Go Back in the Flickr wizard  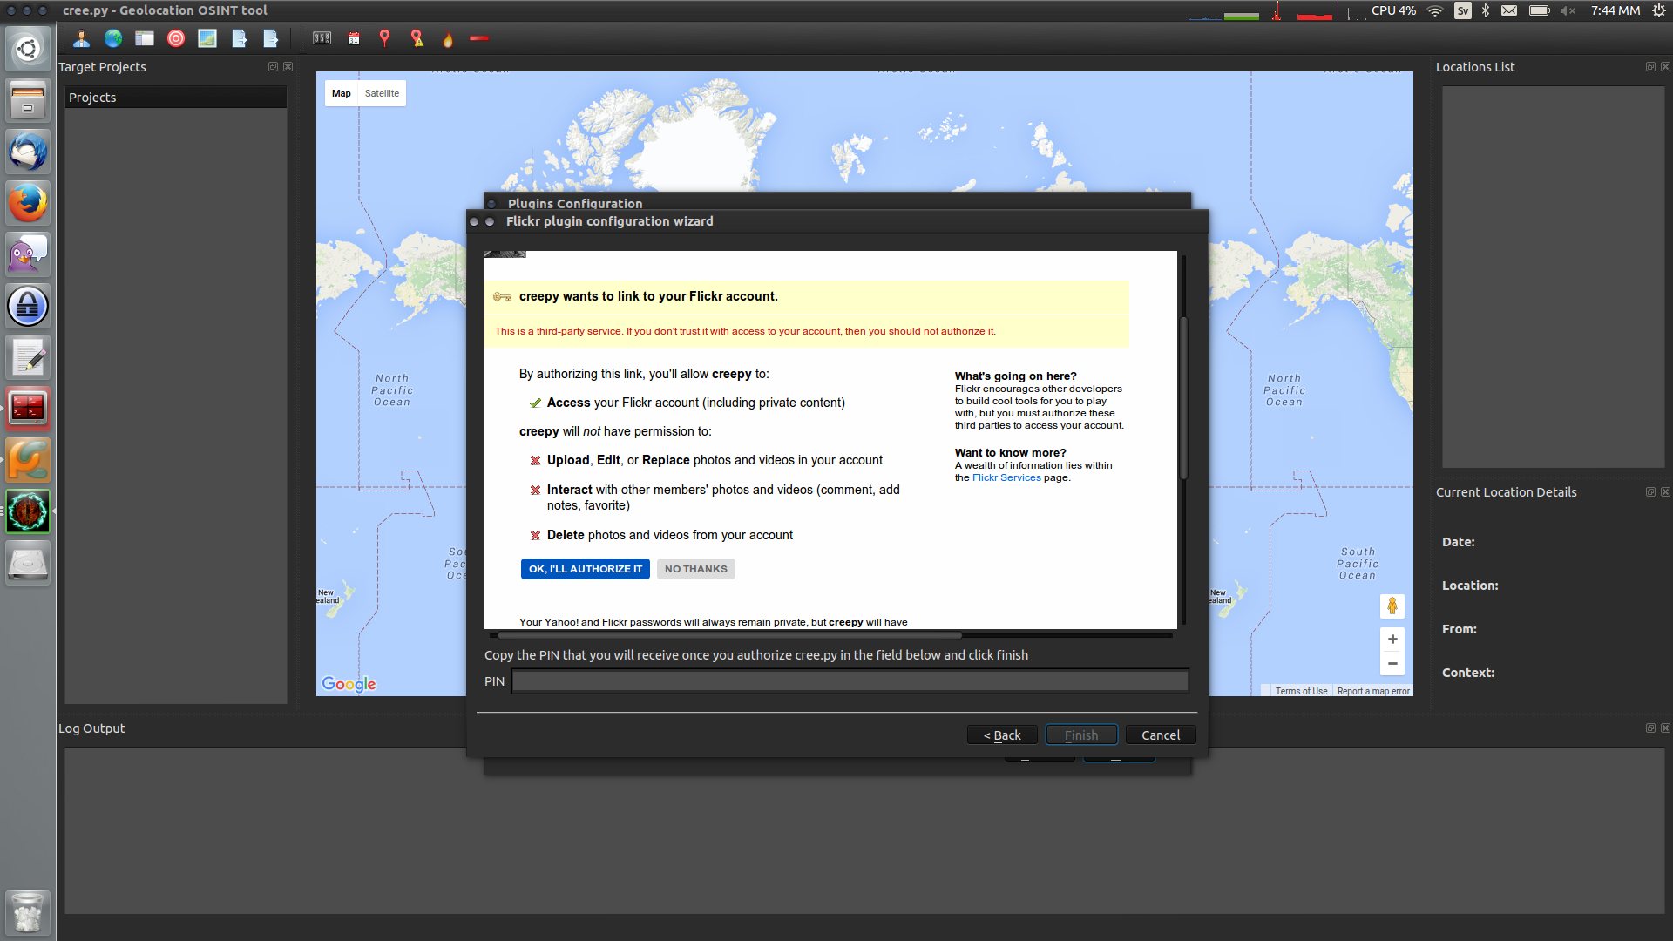click(1002, 735)
